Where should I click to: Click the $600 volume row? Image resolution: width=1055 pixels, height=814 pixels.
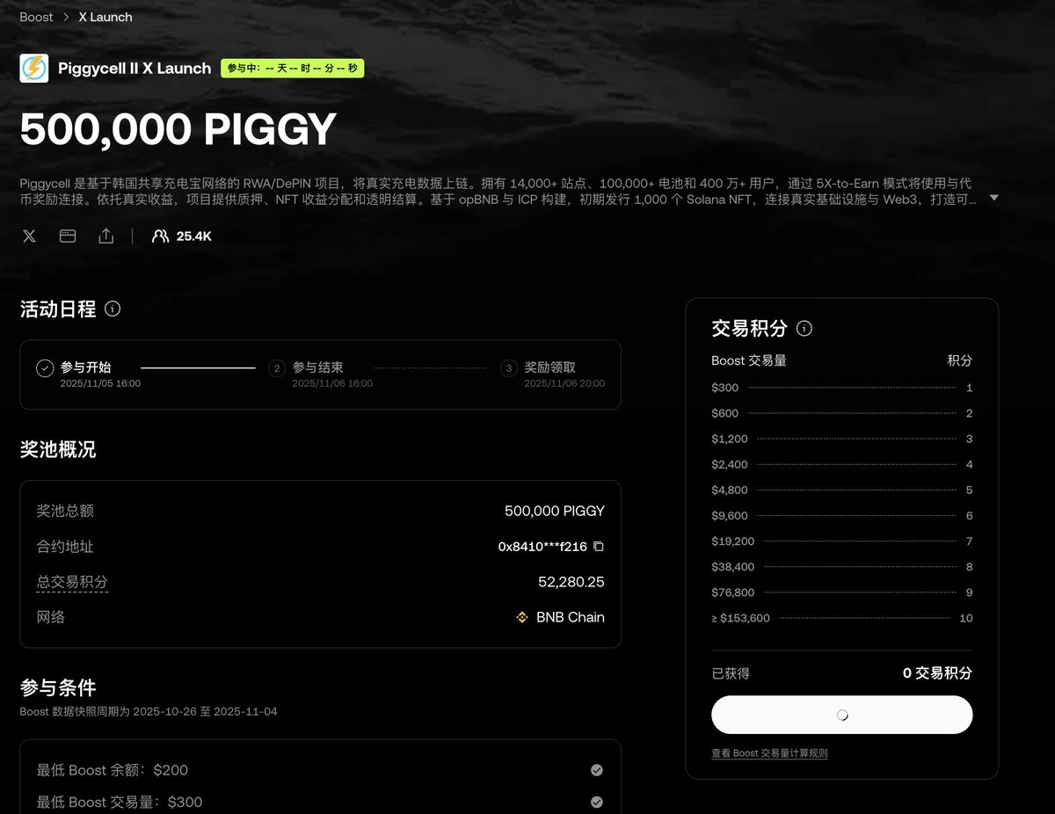coord(841,413)
